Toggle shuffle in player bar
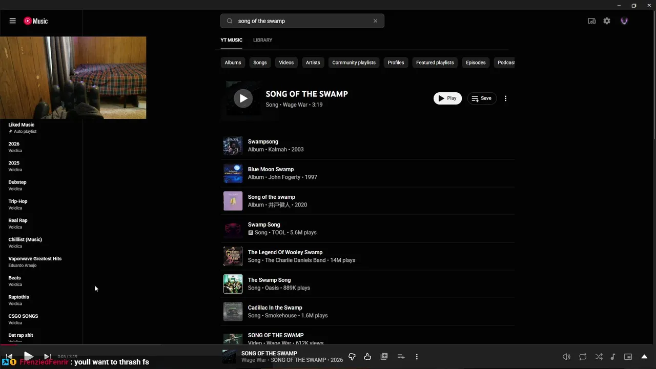Screen dimensions: 656x369 click(599, 357)
